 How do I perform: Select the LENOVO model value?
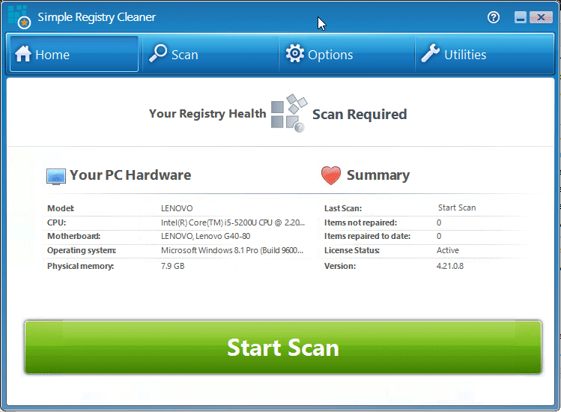click(x=177, y=208)
